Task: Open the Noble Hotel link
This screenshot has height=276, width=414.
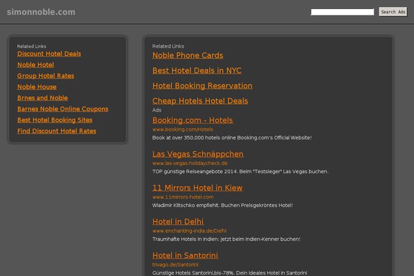Action: (x=36, y=65)
